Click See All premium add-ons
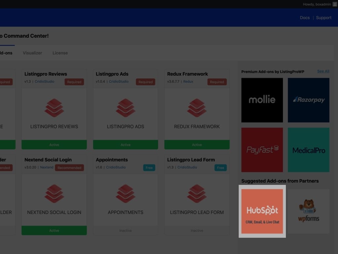 tap(323, 71)
